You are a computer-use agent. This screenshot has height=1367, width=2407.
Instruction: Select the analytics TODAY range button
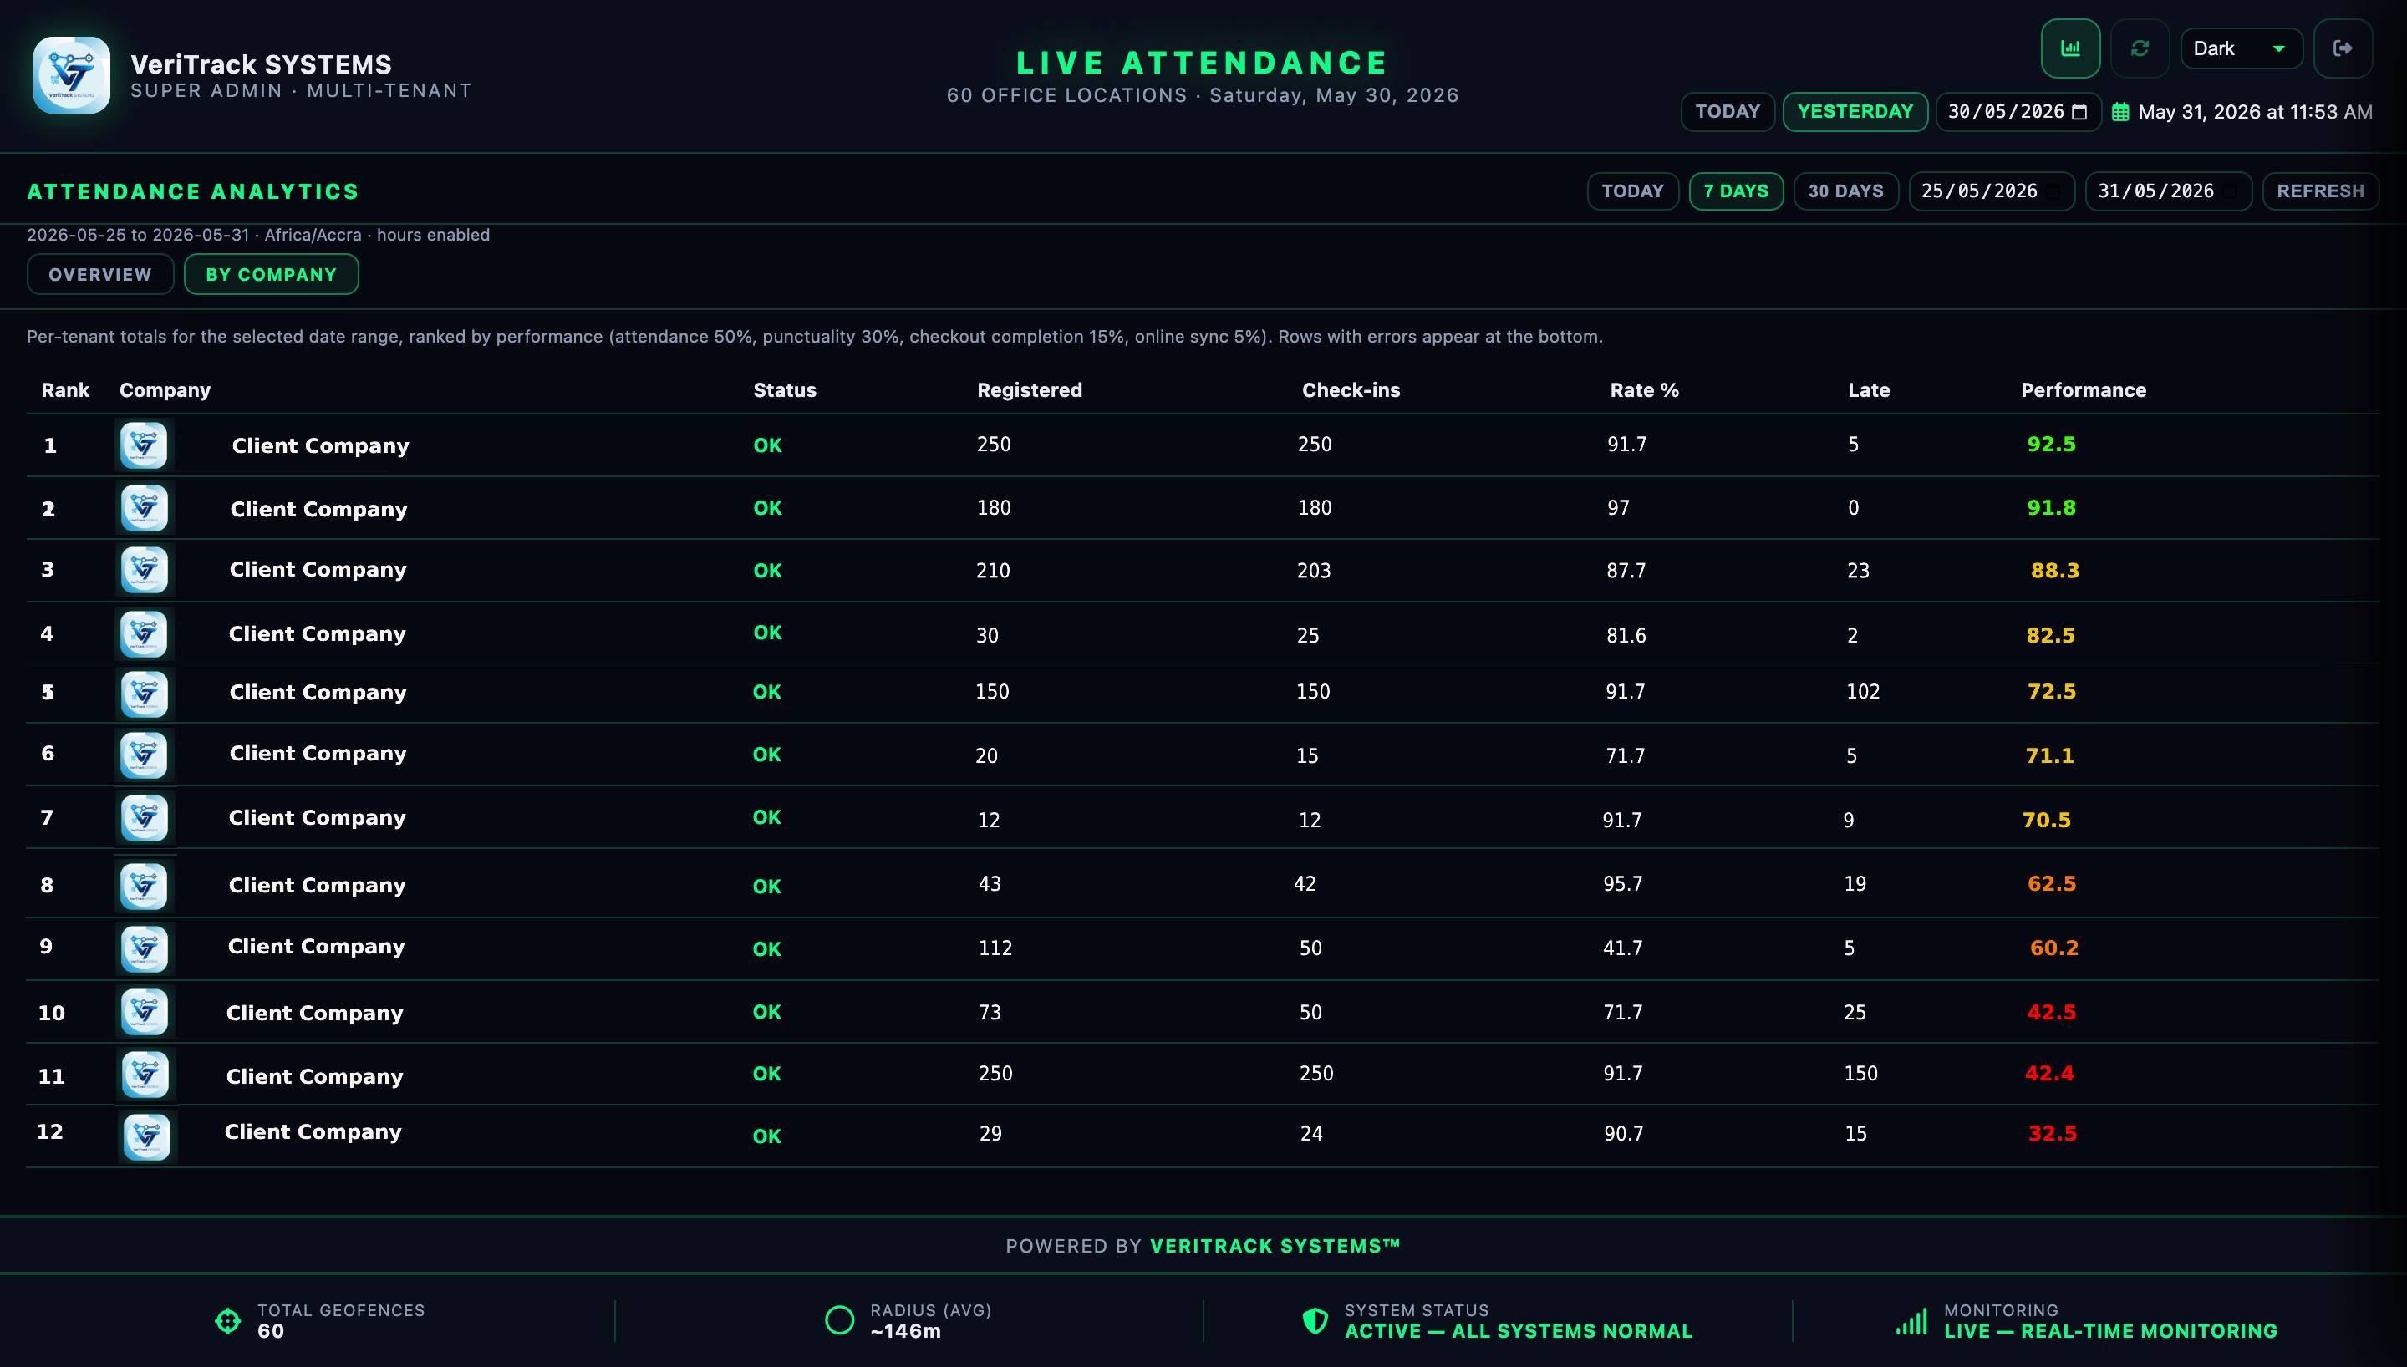tap(1632, 191)
